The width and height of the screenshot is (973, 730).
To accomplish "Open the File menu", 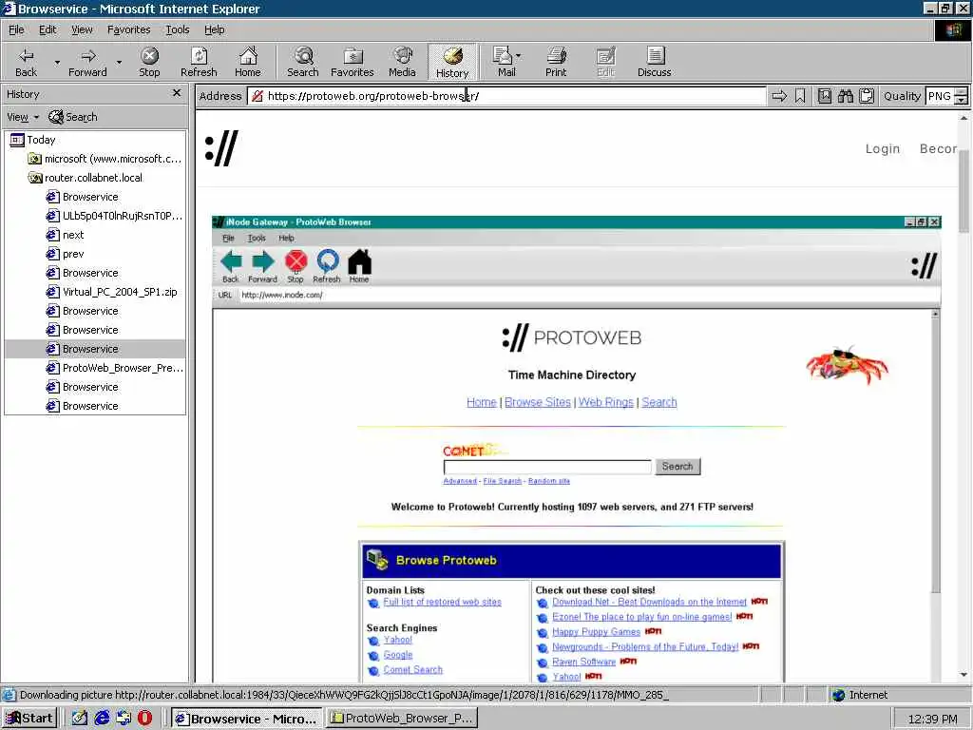I will click(x=16, y=29).
